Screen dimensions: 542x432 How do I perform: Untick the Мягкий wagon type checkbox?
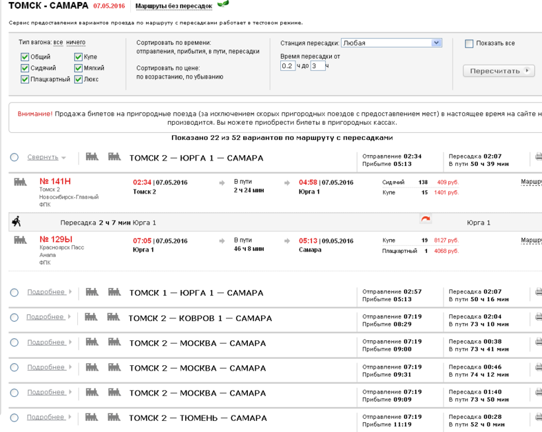click(78, 68)
